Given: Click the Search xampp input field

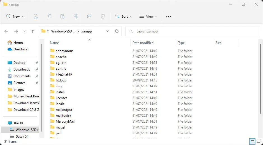Looking at the screenshot, I should coord(192,31).
